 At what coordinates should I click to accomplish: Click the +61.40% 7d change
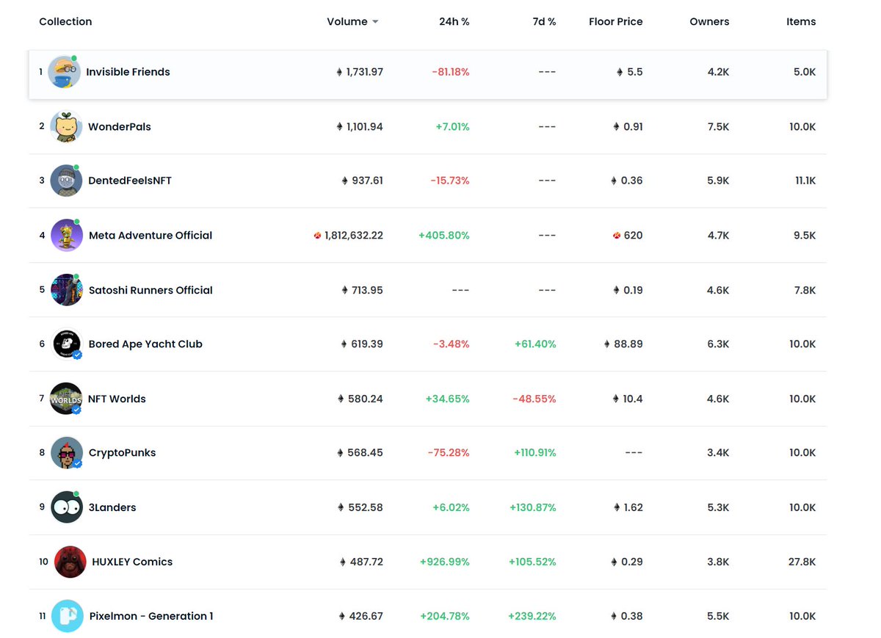point(535,344)
